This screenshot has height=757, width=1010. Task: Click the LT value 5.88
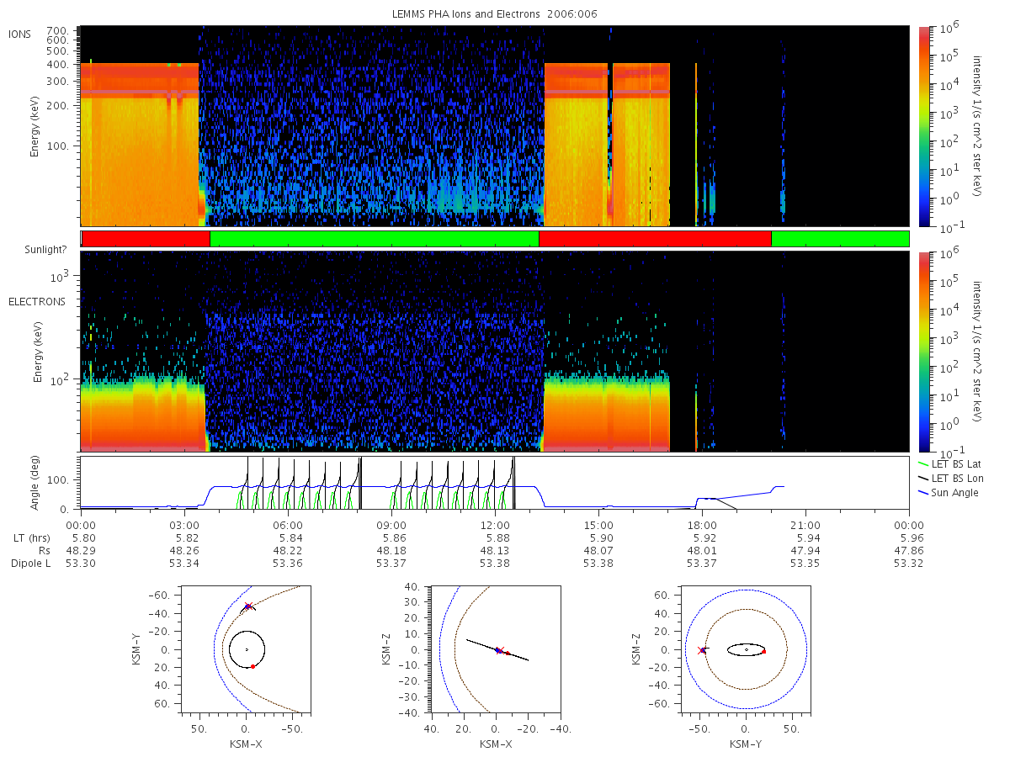click(497, 537)
